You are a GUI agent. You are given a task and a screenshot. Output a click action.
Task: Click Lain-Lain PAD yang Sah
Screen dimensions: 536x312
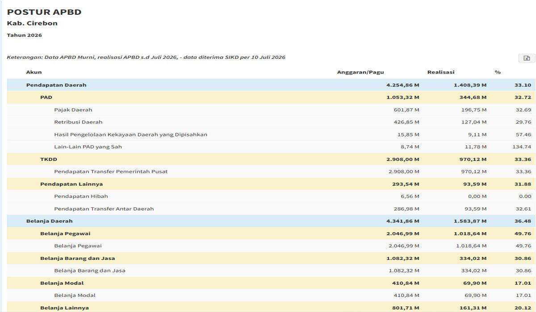(x=88, y=147)
